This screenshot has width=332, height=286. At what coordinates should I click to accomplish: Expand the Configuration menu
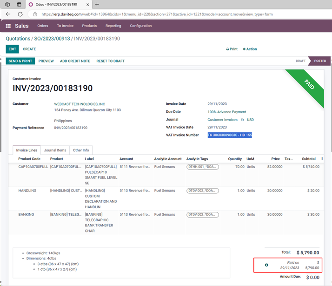point(140,26)
